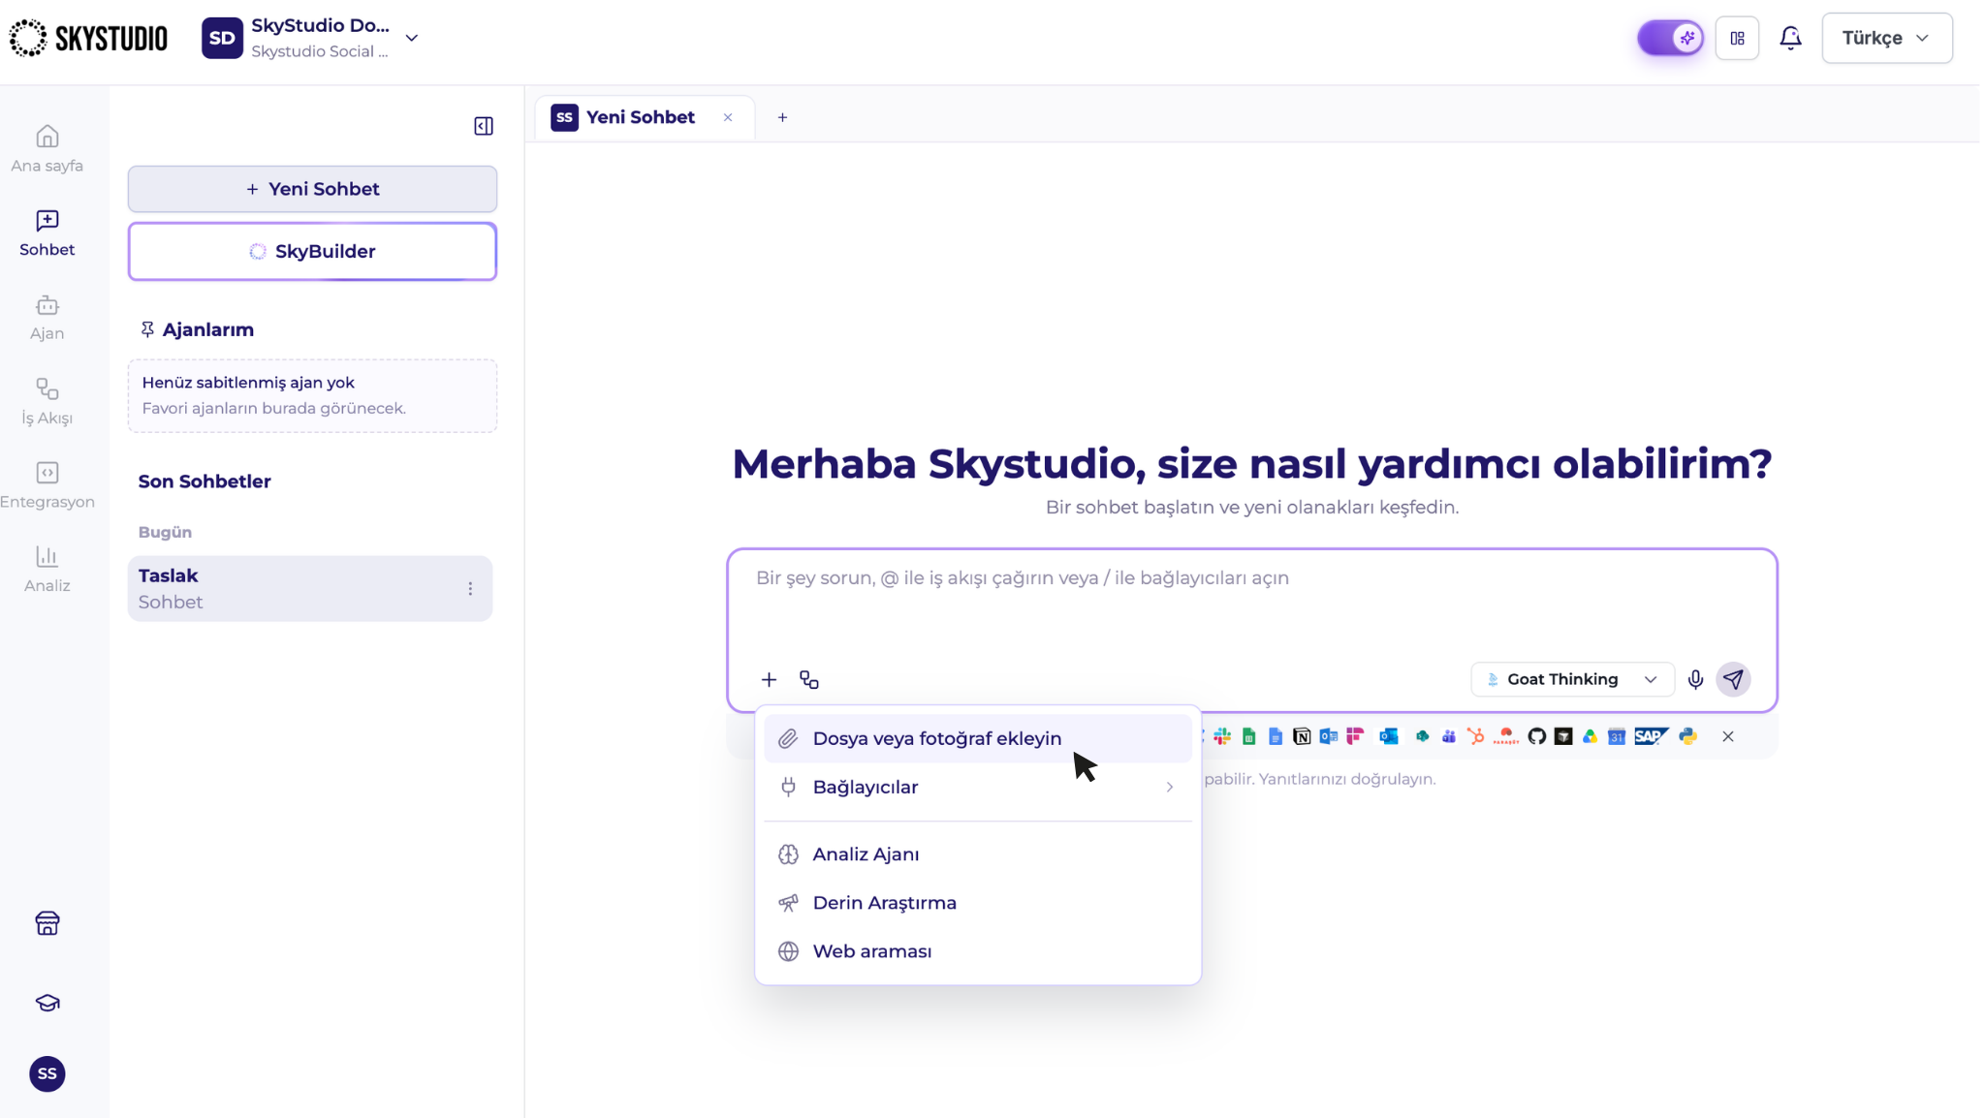This screenshot has width=1985, height=1118.
Task: Go to the Ajan sidebar section
Action: [x=47, y=318]
